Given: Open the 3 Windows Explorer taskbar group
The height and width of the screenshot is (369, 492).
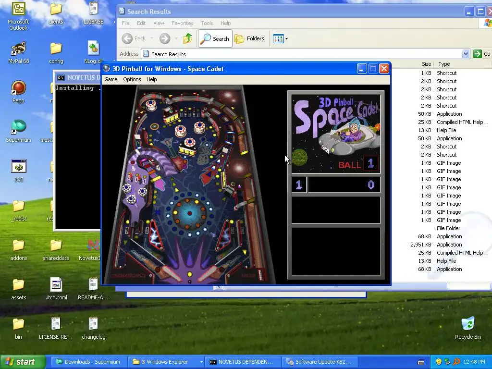Looking at the screenshot, I should tap(167, 362).
